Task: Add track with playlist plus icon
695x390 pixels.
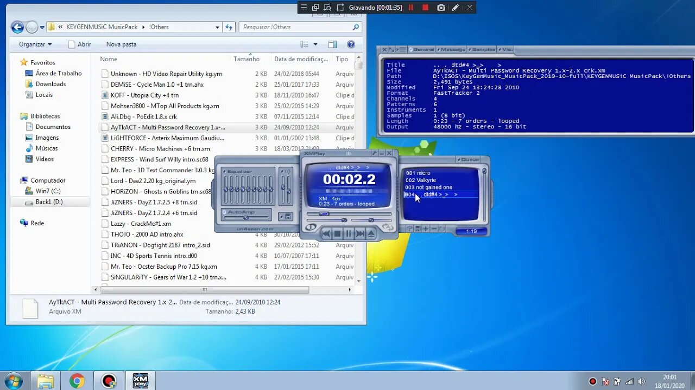Action: point(426,229)
